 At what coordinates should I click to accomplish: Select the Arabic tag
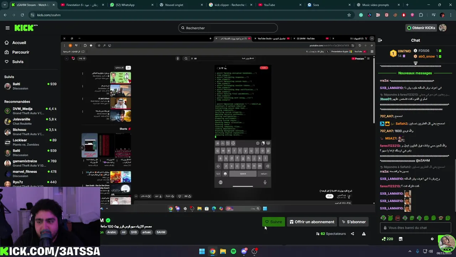tap(112, 232)
